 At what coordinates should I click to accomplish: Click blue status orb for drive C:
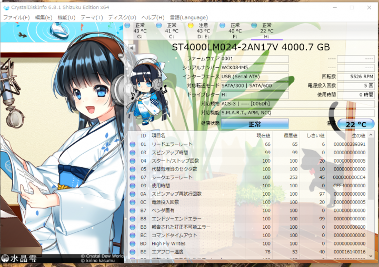click(x=159, y=25)
